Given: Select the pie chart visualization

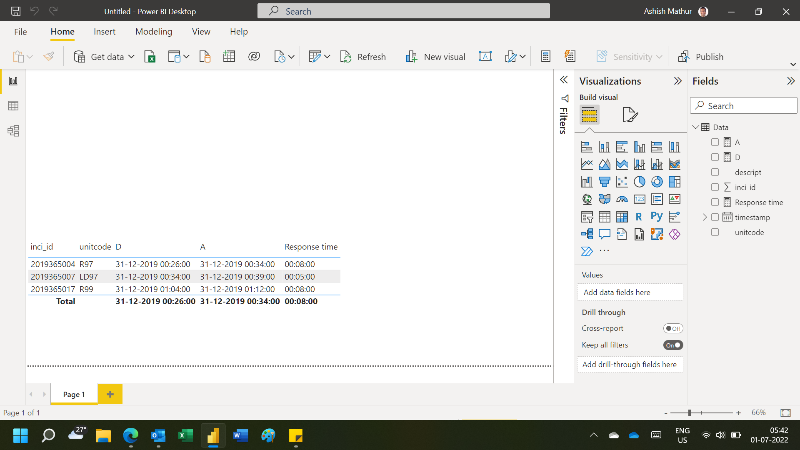Looking at the screenshot, I should click(639, 182).
